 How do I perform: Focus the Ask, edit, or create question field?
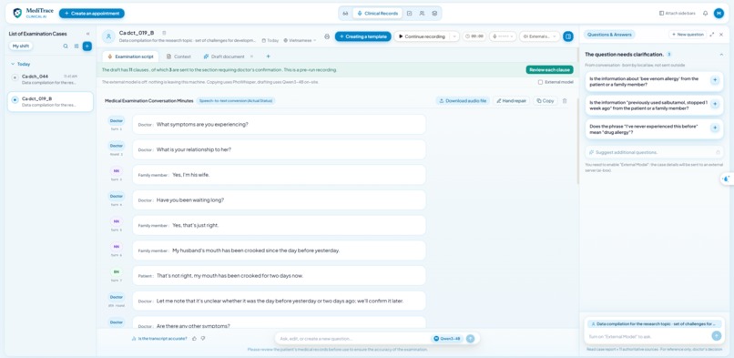(x=353, y=338)
